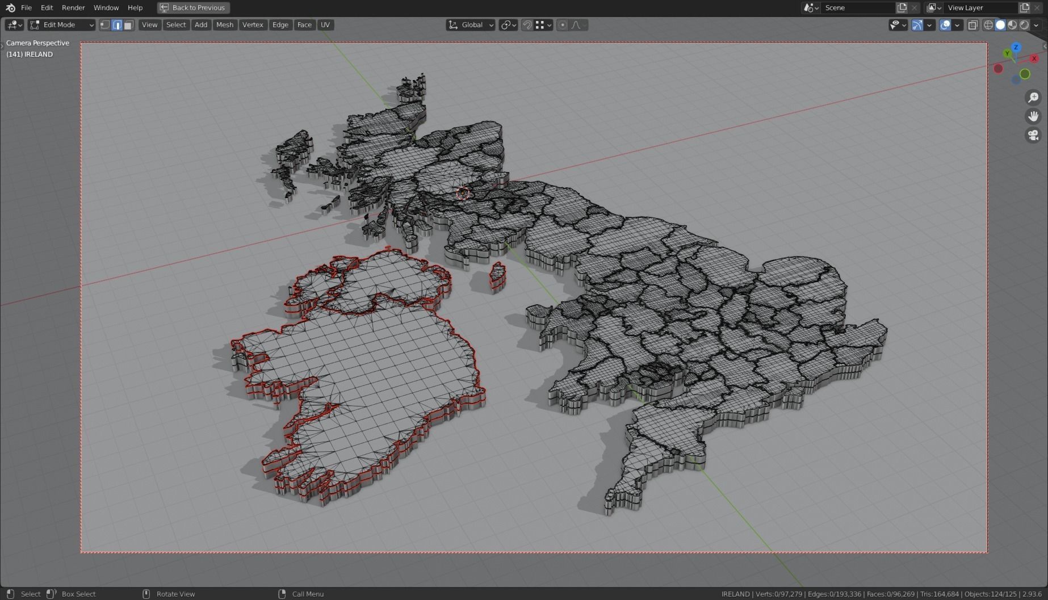Open the Add menu

tap(201, 24)
